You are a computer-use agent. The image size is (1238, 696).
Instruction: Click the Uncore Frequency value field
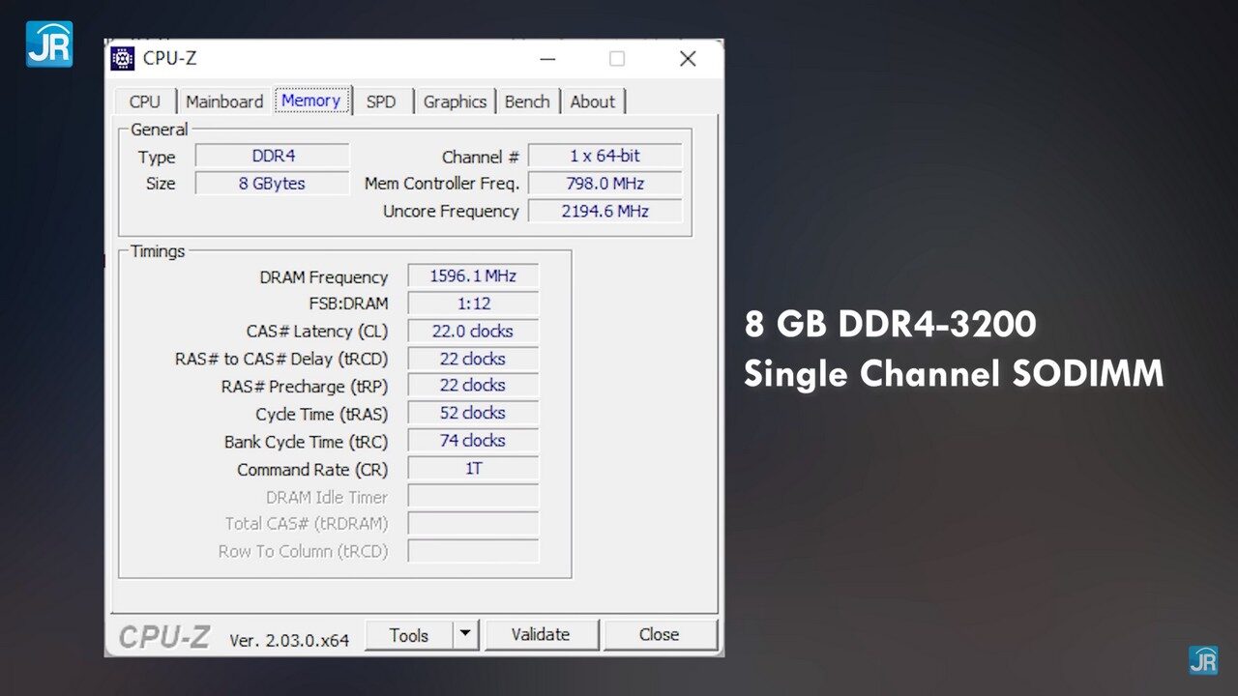(604, 211)
